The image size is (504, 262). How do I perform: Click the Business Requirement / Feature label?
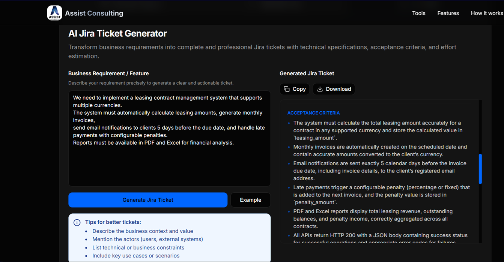(x=108, y=73)
